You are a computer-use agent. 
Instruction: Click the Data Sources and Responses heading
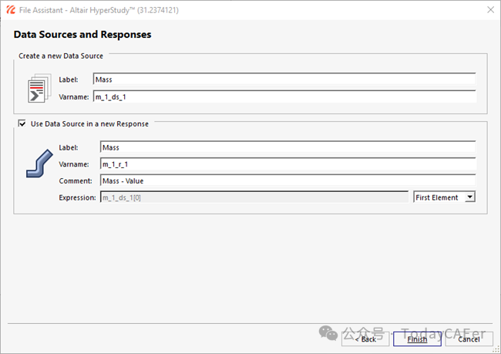[82, 35]
